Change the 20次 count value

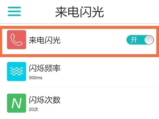(x=33, y=109)
